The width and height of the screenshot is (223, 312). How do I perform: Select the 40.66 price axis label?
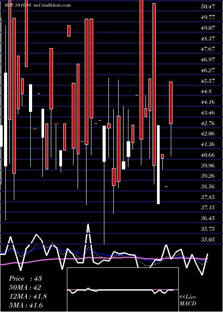208,155
